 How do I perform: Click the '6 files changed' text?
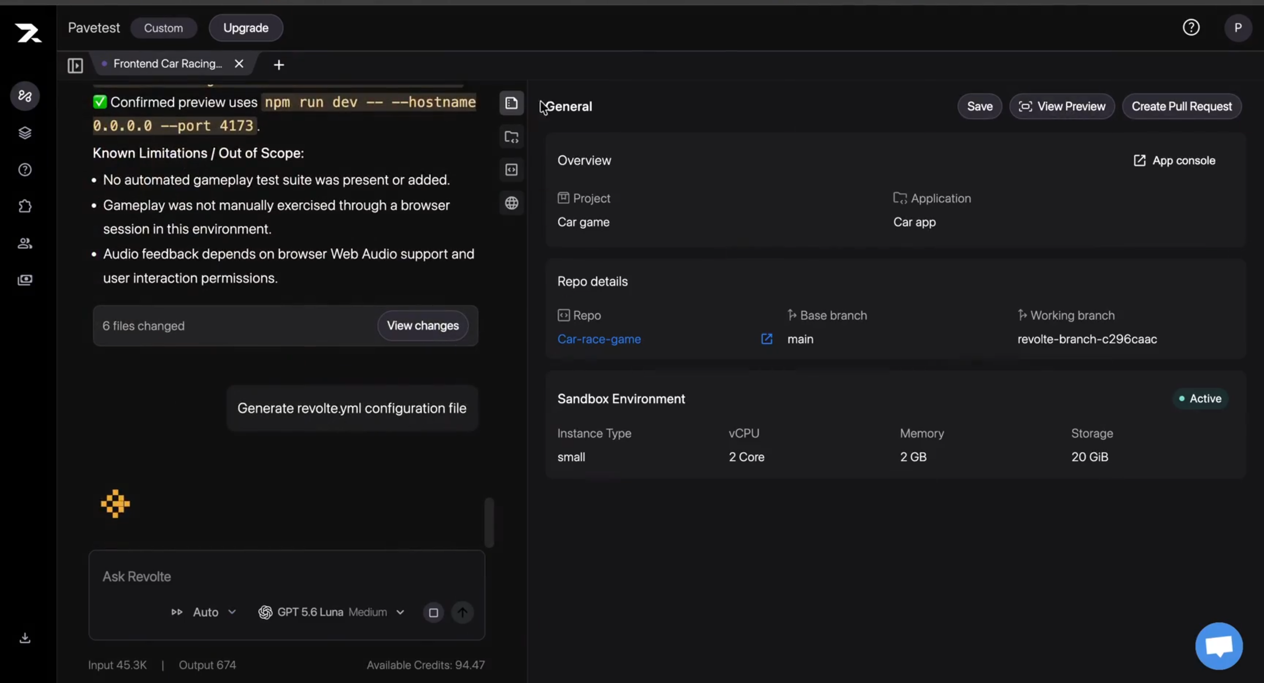point(143,326)
